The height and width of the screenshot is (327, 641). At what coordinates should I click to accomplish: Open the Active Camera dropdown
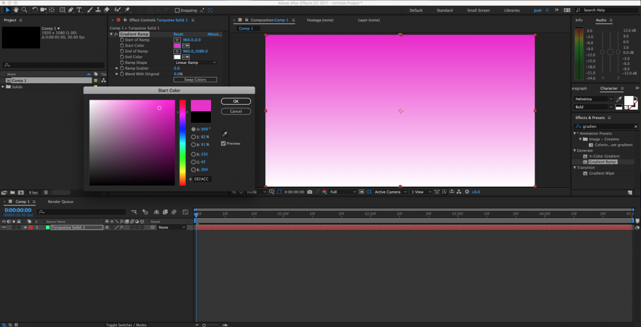point(391,192)
